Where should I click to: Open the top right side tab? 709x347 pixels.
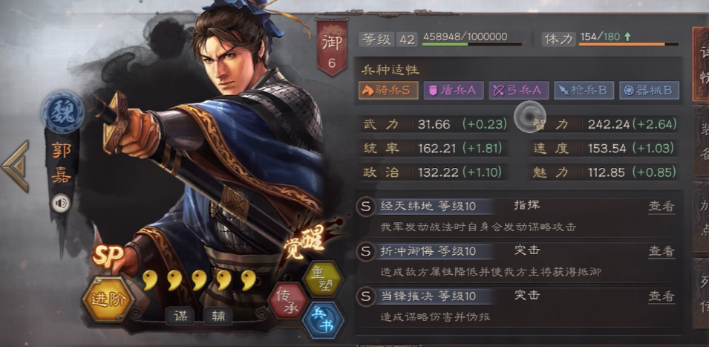click(702, 63)
